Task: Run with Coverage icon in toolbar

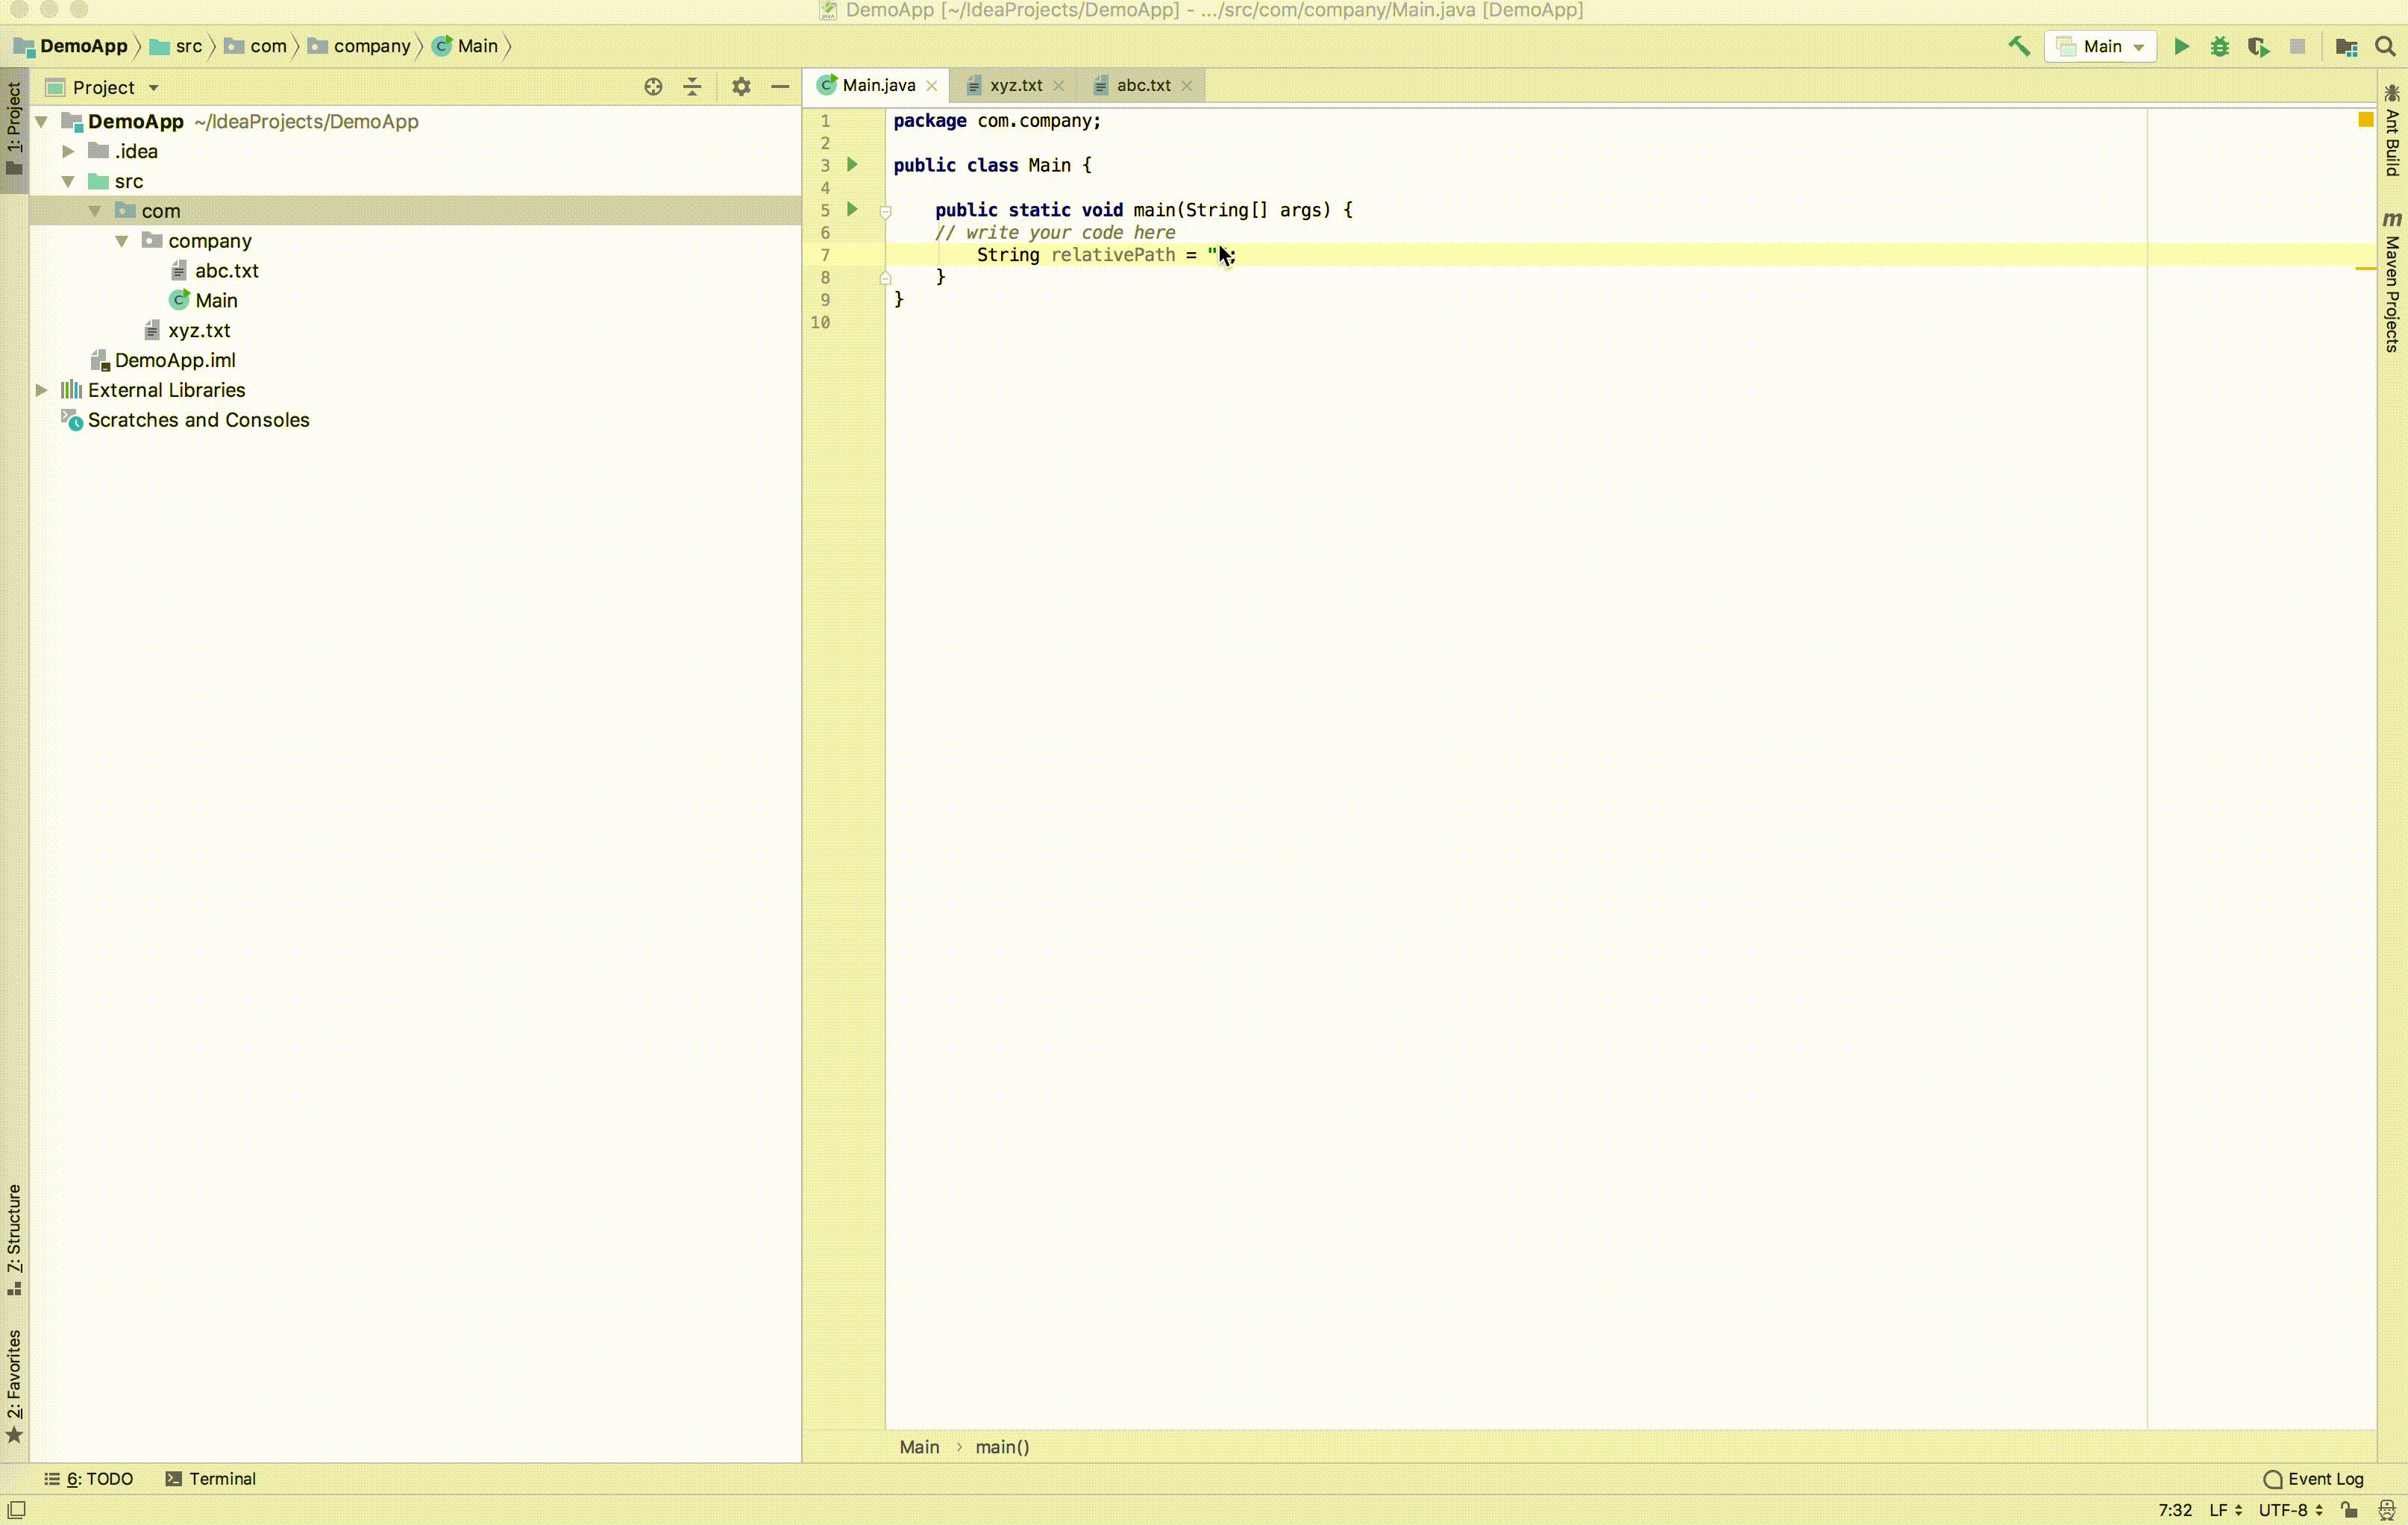Action: point(2258,46)
